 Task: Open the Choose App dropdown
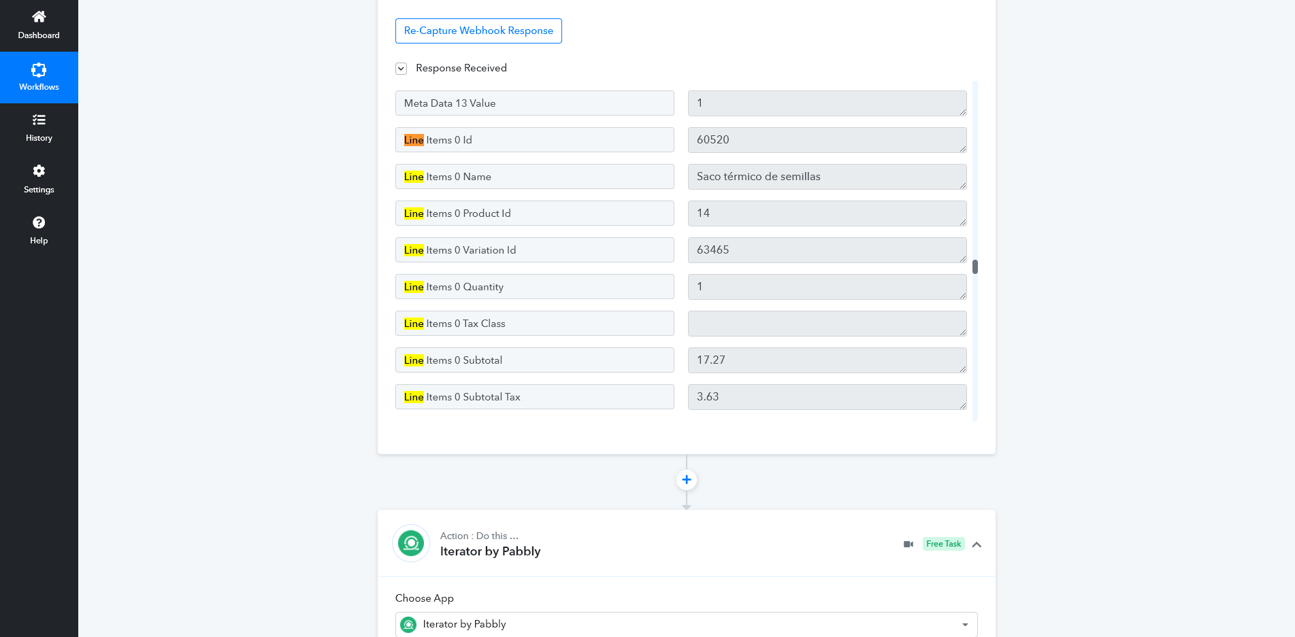[686, 624]
